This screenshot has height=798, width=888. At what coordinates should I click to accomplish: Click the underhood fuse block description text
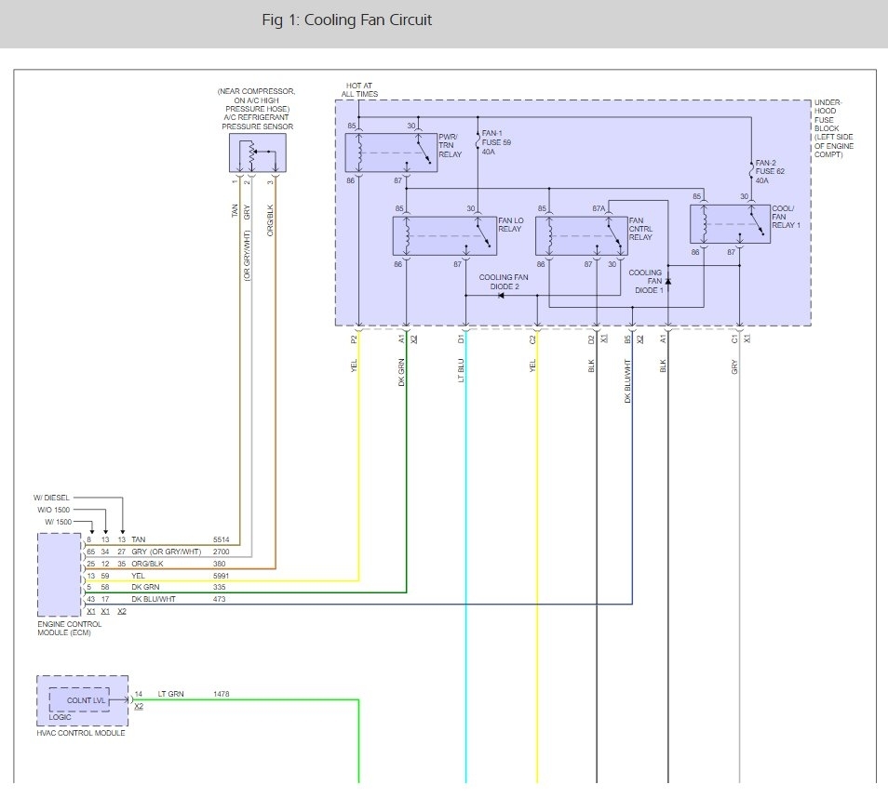(x=834, y=128)
